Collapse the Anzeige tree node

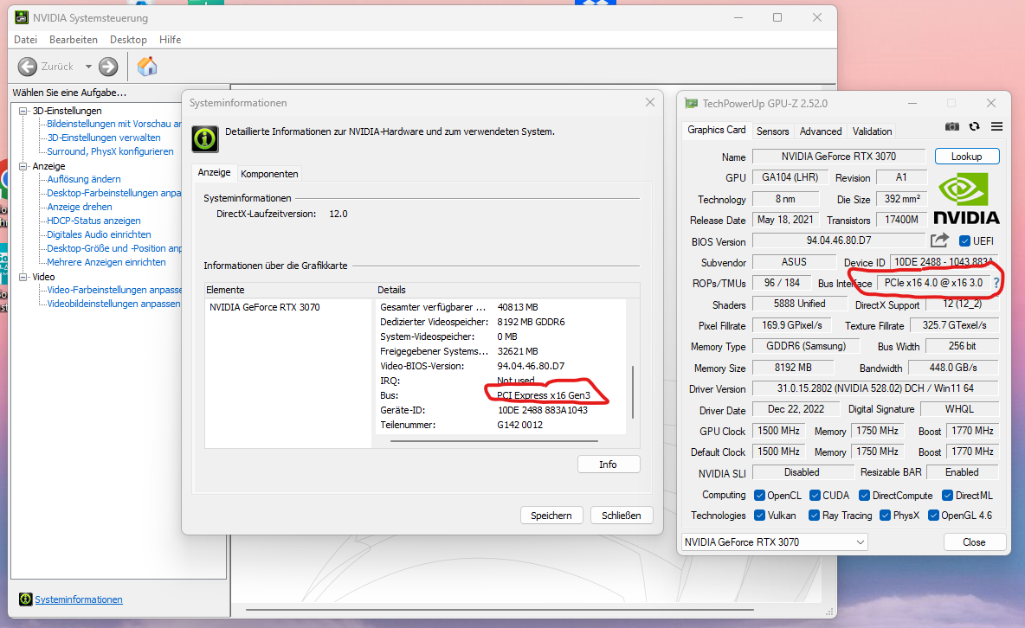coord(23,167)
